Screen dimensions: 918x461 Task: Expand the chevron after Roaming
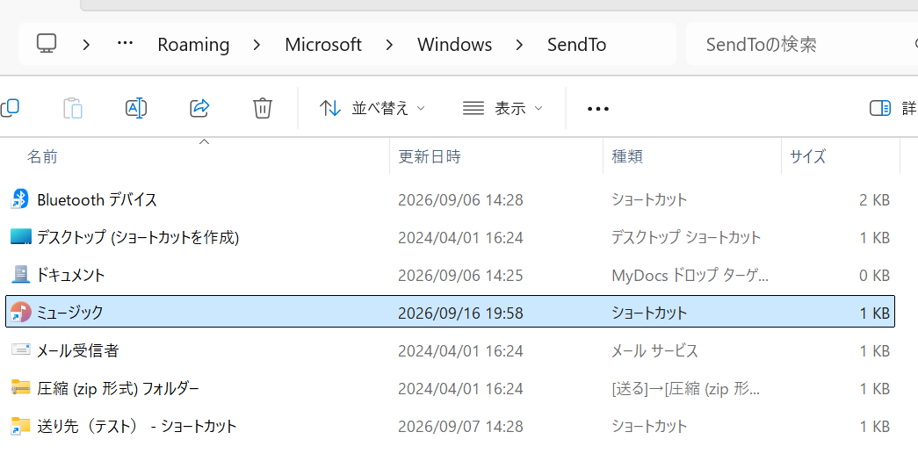(257, 45)
